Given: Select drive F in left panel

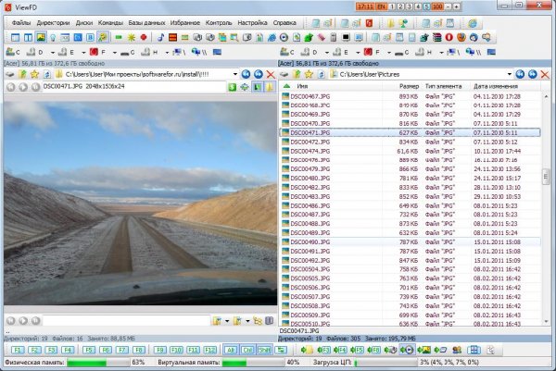Looking at the screenshot, I should click(x=97, y=52).
